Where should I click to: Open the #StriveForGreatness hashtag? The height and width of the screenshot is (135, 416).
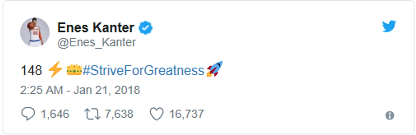[x=143, y=70]
